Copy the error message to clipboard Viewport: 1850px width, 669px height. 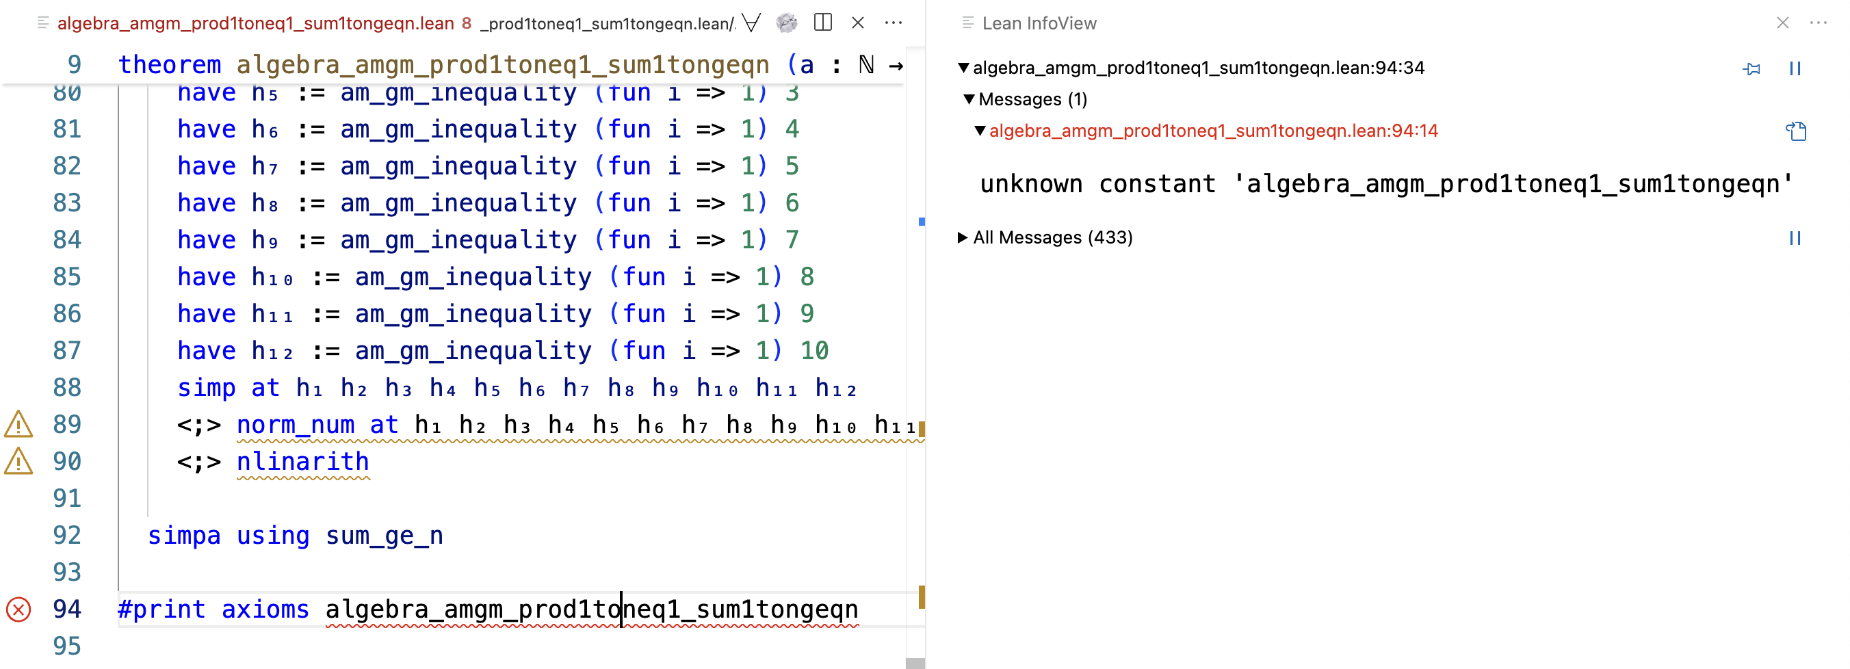tap(1795, 131)
